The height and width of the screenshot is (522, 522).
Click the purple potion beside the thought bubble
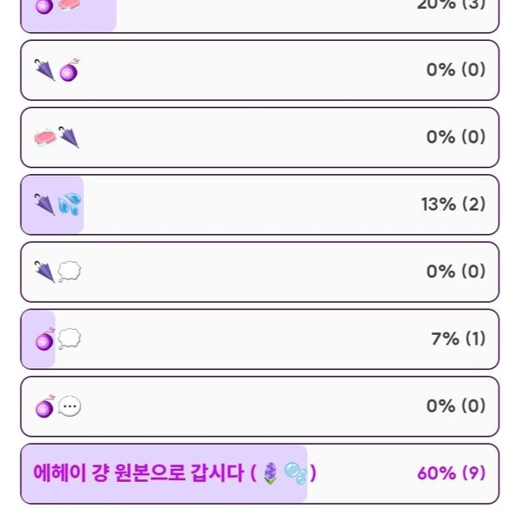coord(44,338)
